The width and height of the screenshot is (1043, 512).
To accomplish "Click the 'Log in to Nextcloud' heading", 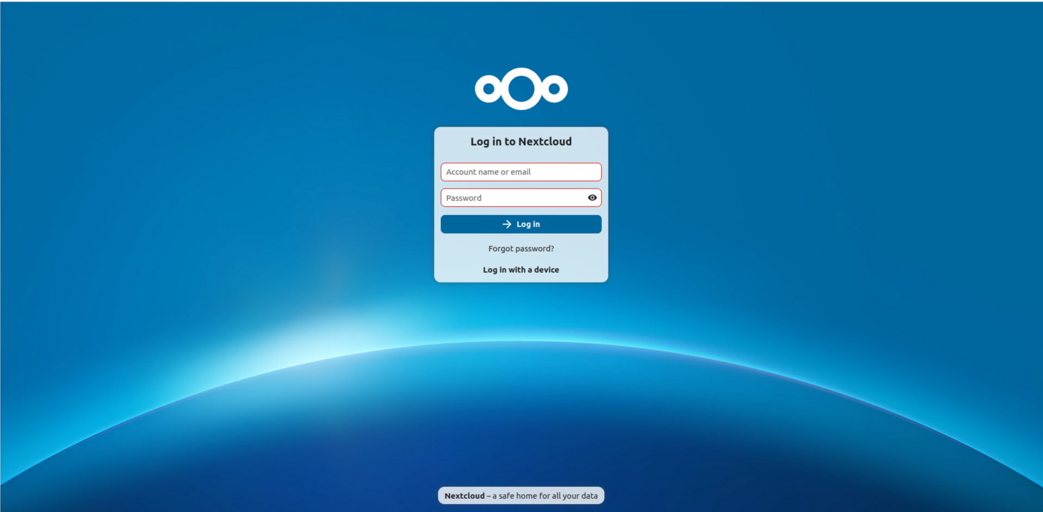I will pyautogui.click(x=521, y=141).
